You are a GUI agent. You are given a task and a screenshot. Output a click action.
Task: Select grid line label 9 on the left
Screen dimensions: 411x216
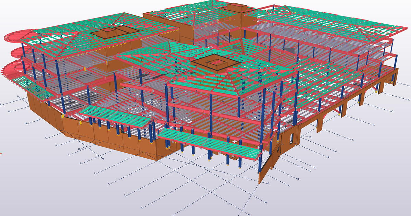pyautogui.click(x=46, y=137)
